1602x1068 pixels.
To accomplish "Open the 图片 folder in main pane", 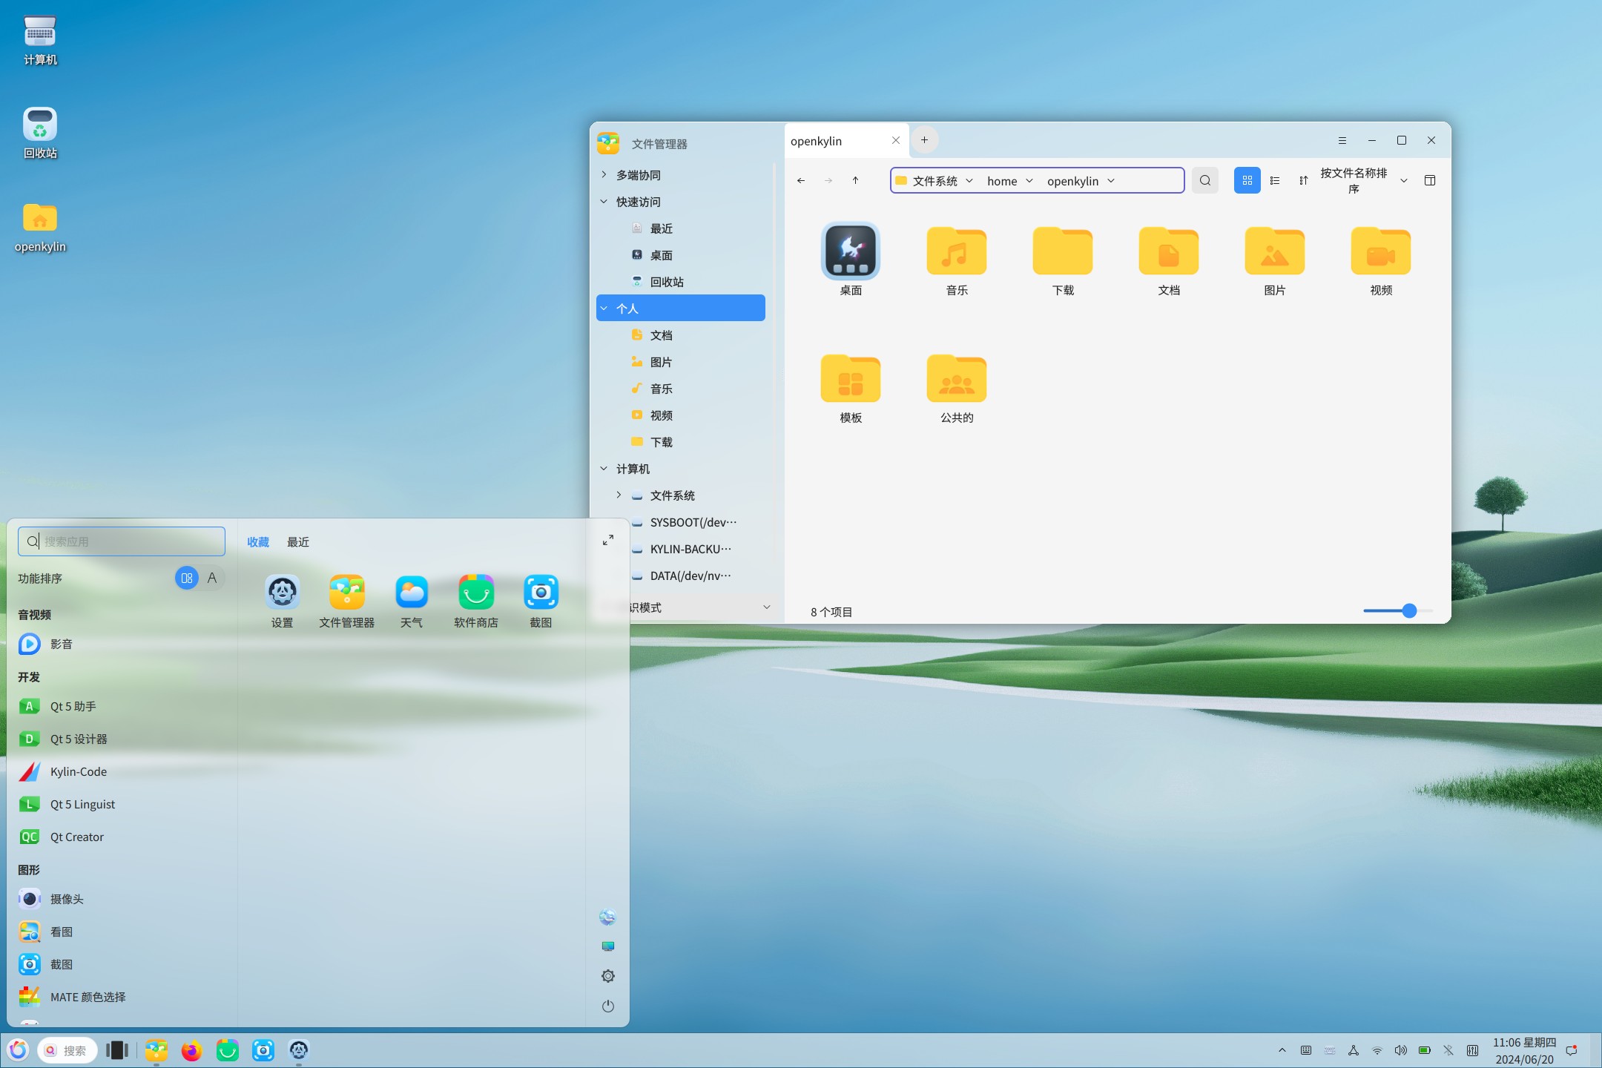I will pos(1275,260).
